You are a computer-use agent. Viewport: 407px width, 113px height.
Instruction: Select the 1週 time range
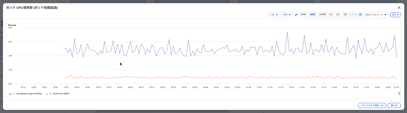[x=345, y=15]
